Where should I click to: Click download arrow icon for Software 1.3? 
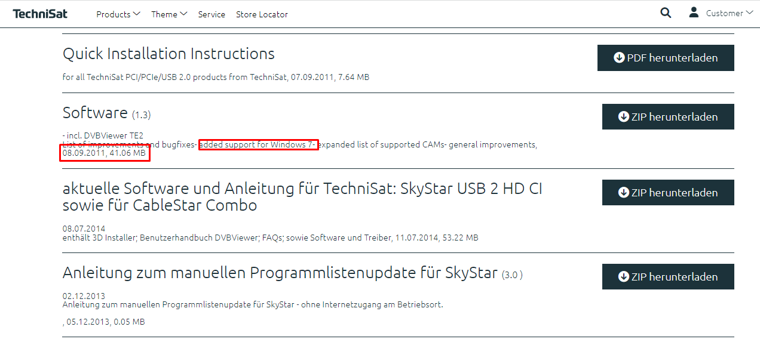(624, 117)
